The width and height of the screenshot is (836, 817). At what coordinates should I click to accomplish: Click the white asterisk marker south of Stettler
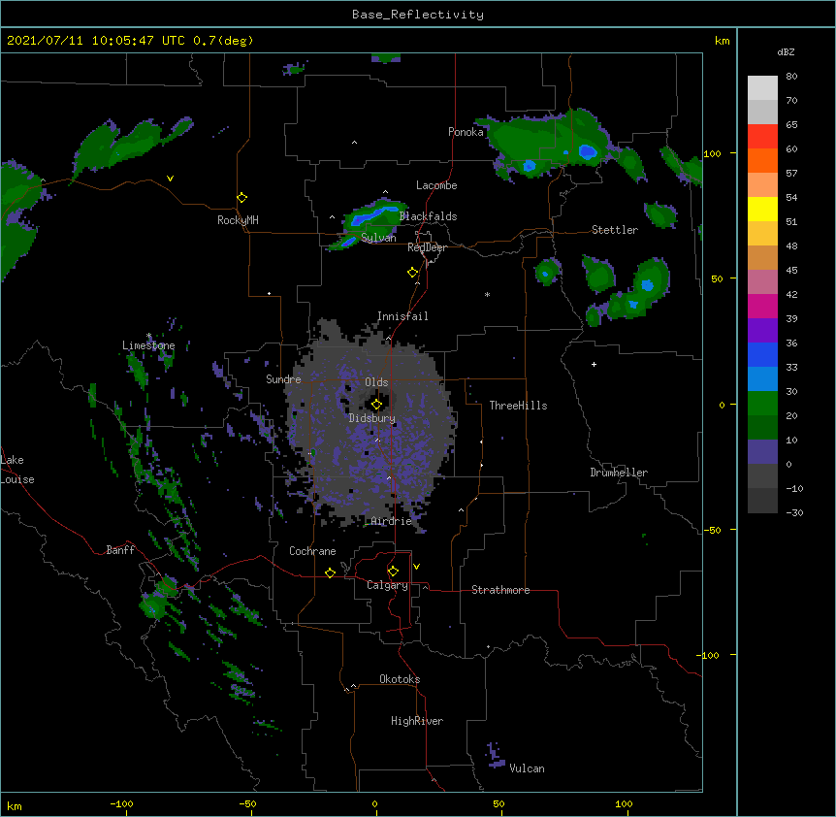(487, 294)
